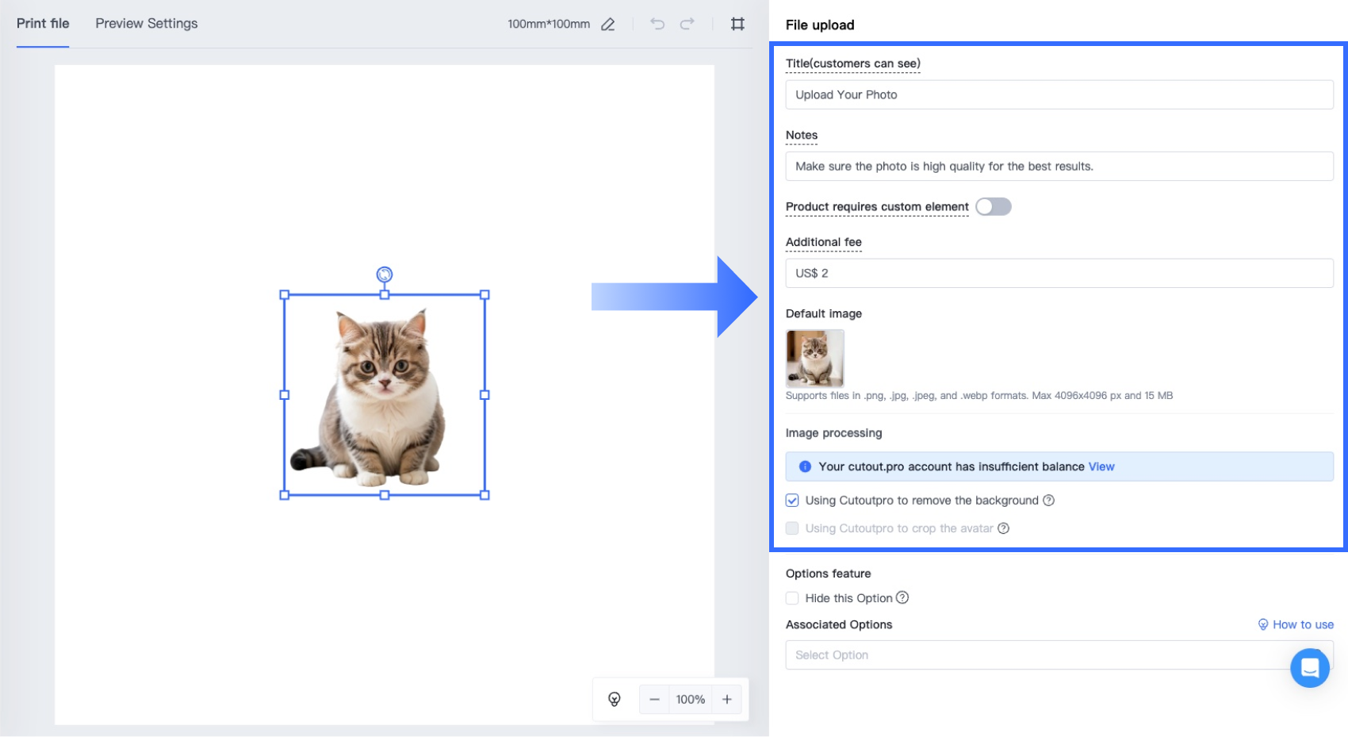The height and width of the screenshot is (737, 1348).
Task: Click help icon beside remove background option
Action: pos(1049,501)
